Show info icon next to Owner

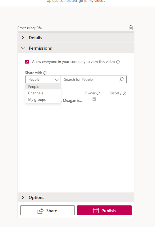pyautogui.click(x=98, y=93)
